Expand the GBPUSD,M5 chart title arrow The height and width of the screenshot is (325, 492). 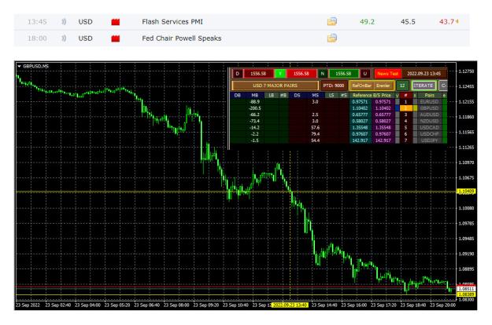[x=19, y=66]
